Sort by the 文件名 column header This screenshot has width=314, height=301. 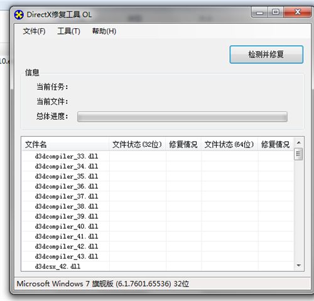(65, 144)
